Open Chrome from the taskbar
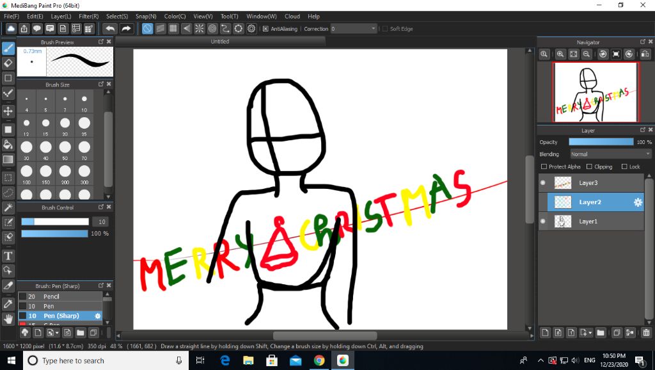This screenshot has height=370, width=655. (319, 360)
